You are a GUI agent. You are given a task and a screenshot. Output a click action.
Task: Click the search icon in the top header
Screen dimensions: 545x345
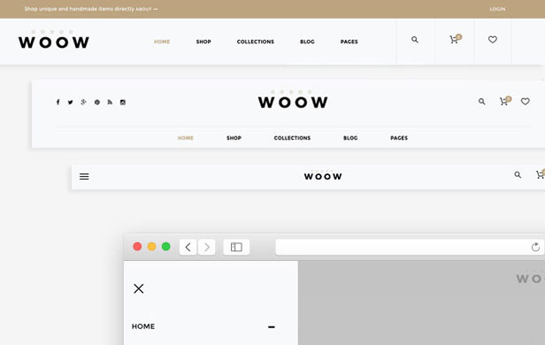415,40
